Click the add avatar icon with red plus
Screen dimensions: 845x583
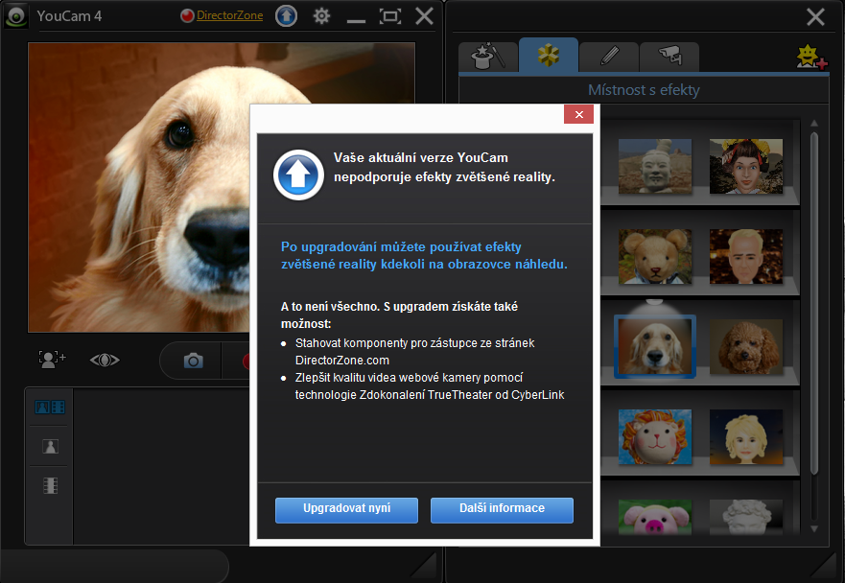pyautogui.click(x=810, y=58)
